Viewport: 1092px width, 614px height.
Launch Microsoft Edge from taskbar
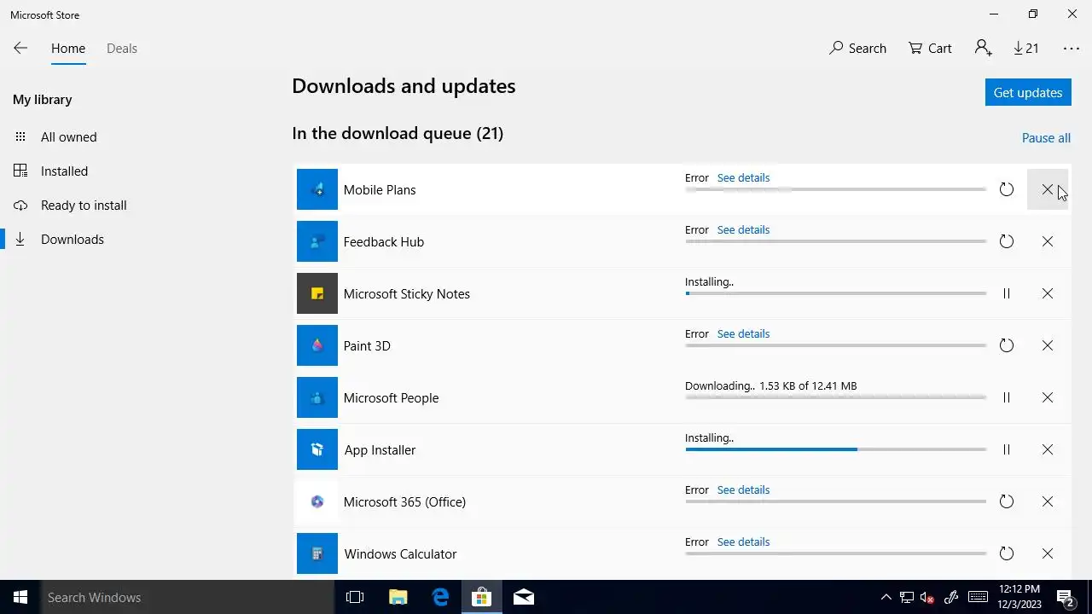[440, 597]
